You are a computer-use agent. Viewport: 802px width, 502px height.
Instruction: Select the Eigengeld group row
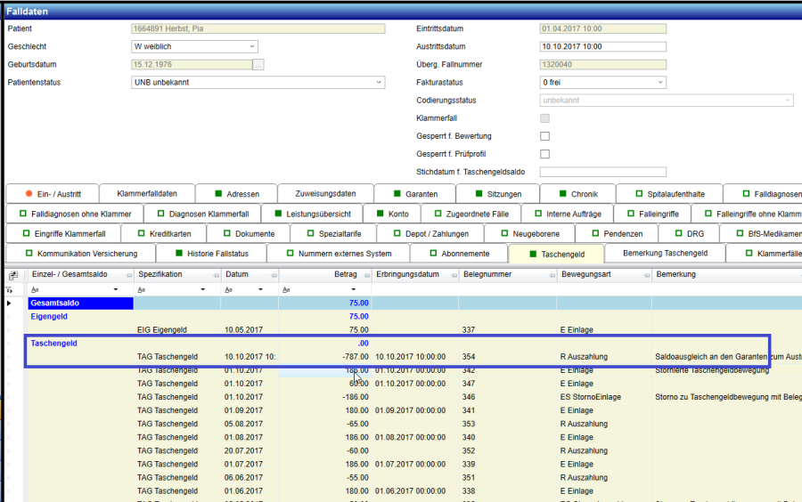49,316
